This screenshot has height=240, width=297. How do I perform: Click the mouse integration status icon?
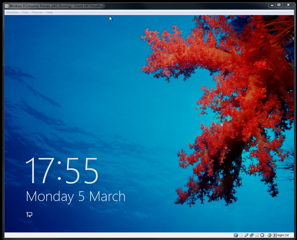[269, 235]
